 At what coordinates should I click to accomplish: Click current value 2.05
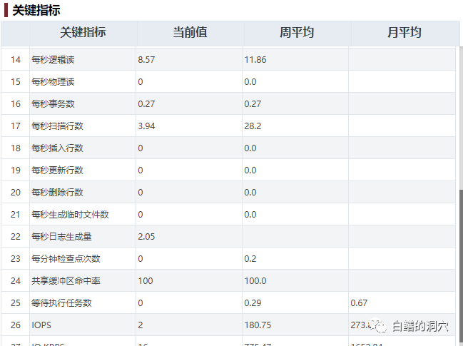[146, 237]
